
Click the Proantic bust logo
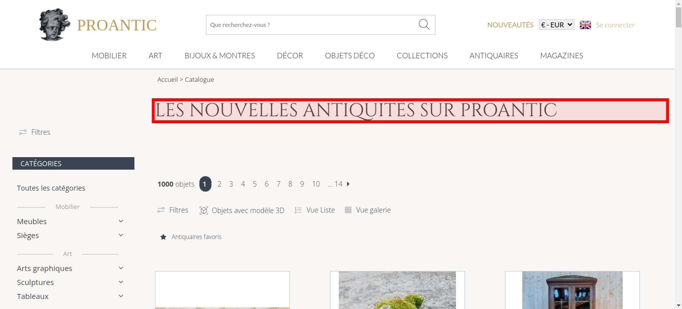pos(55,25)
